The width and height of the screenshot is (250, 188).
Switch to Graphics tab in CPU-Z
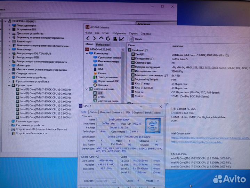coord(138,112)
